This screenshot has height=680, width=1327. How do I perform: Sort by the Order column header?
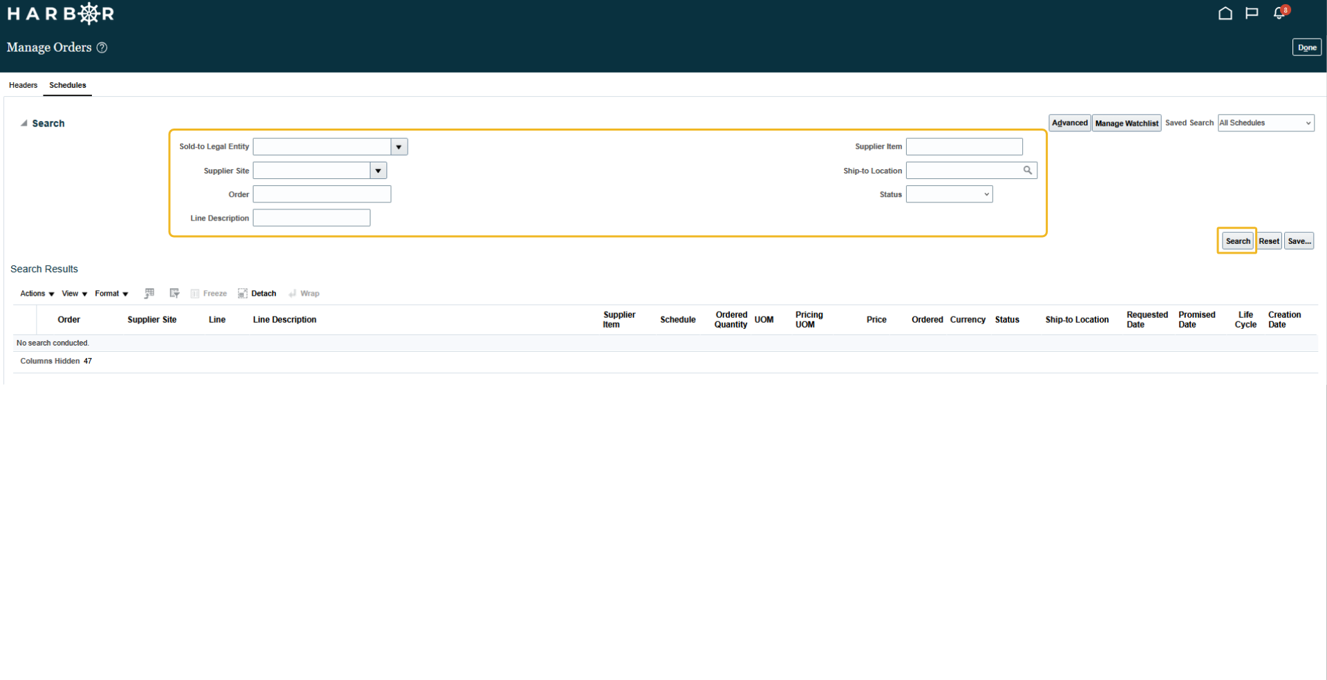click(69, 320)
